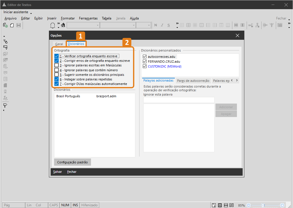Open the font name combo box
Viewport: 293px width, 208px height.
point(118,25)
